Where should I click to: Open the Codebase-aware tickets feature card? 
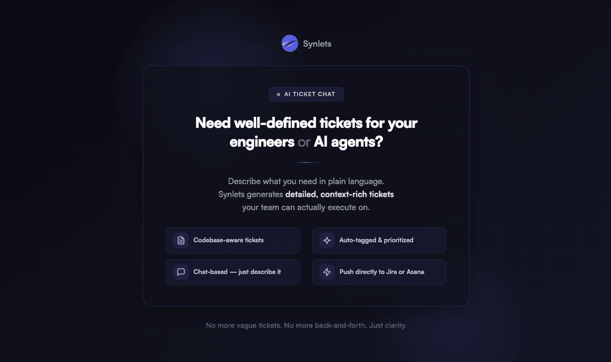(233, 240)
